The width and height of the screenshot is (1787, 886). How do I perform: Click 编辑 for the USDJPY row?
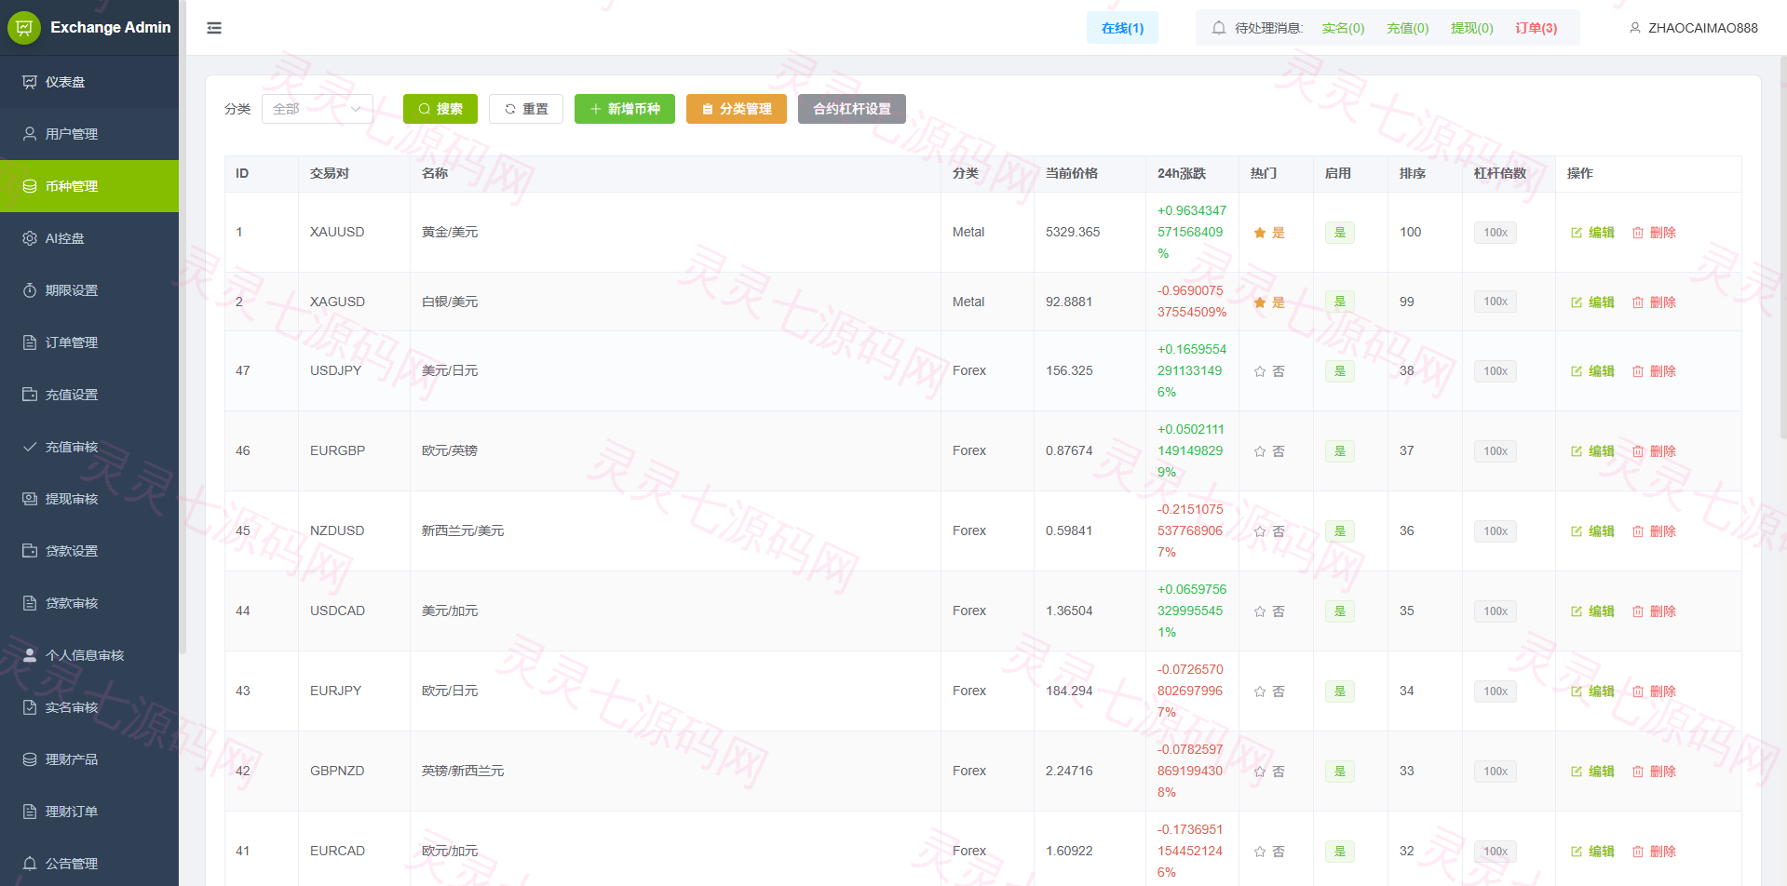tap(1592, 371)
